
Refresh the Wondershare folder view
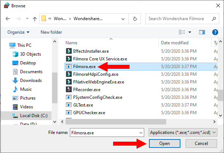[x=135, y=19]
